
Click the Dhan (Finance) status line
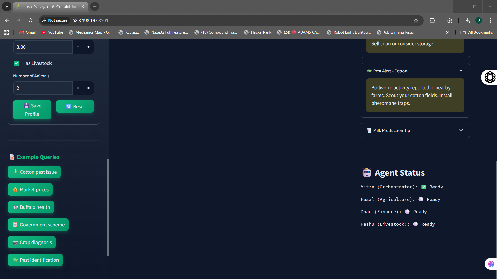click(x=394, y=212)
